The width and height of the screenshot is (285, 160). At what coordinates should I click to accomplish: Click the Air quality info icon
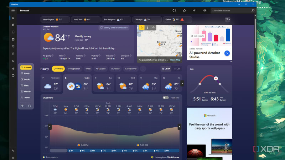52,55
